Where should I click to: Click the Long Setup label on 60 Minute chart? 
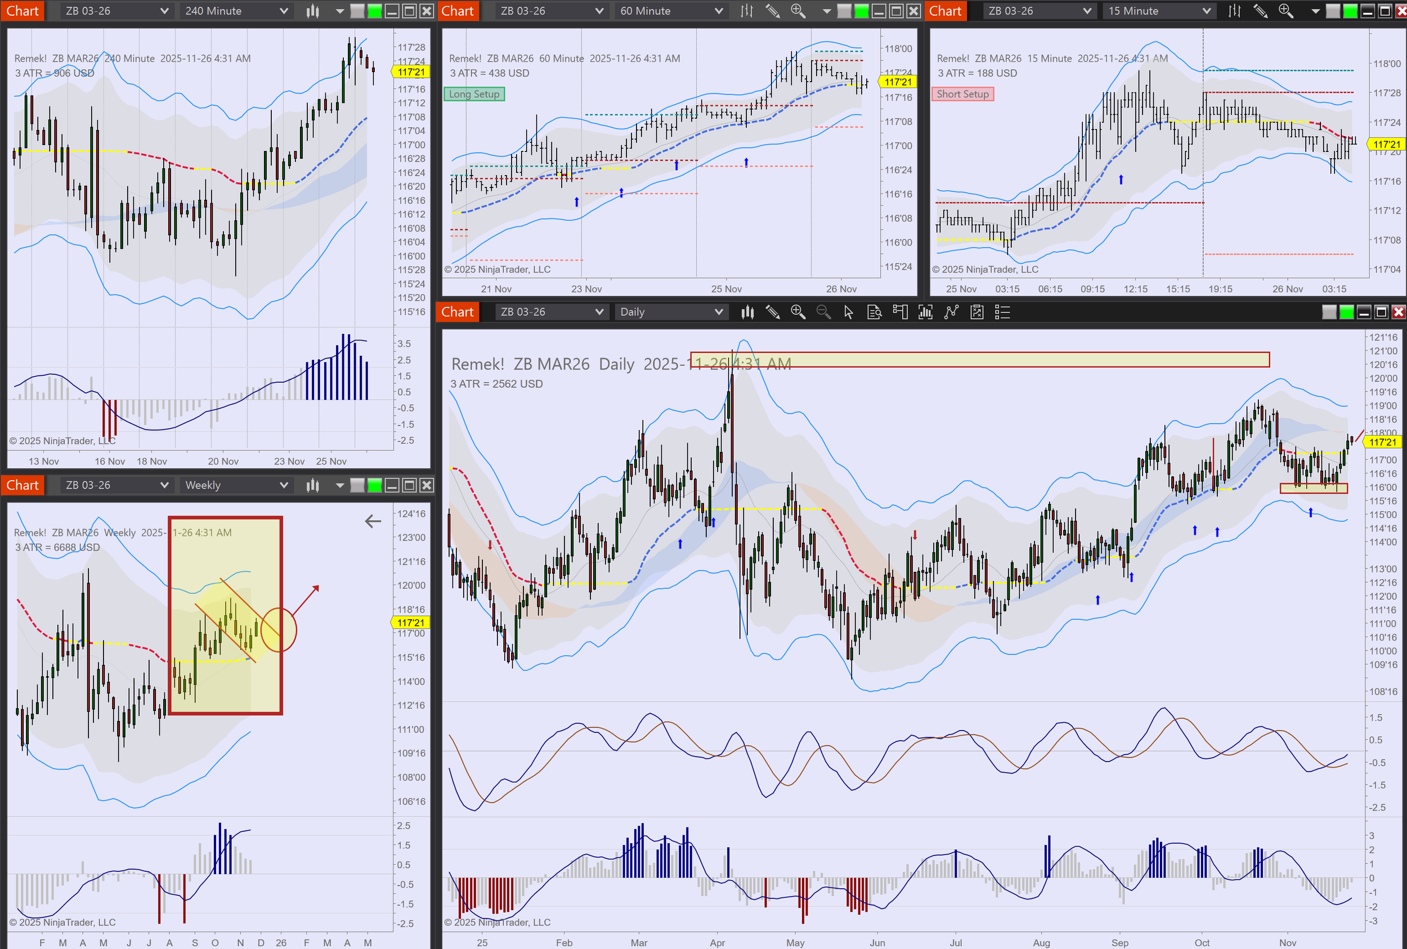474,94
